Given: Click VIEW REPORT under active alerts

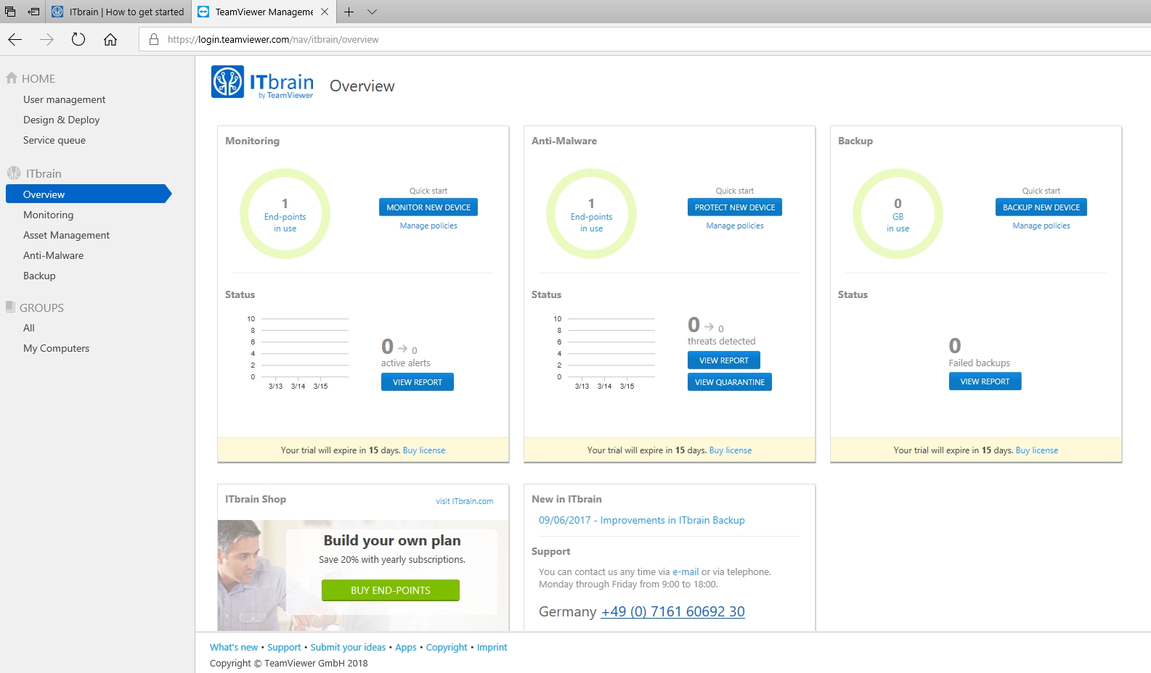Looking at the screenshot, I should [x=418, y=382].
